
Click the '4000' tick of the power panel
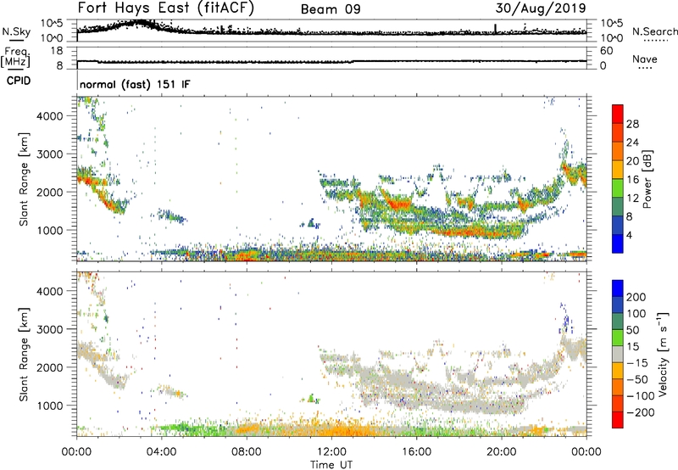point(49,116)
